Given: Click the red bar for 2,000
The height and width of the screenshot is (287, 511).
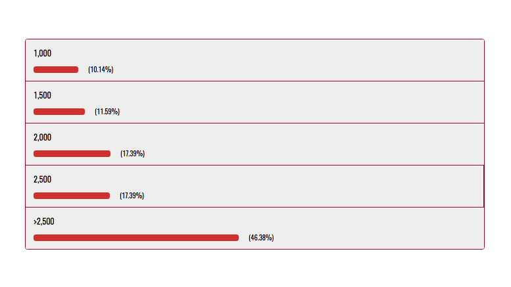Looking at the screenshot, I should 72,154.
